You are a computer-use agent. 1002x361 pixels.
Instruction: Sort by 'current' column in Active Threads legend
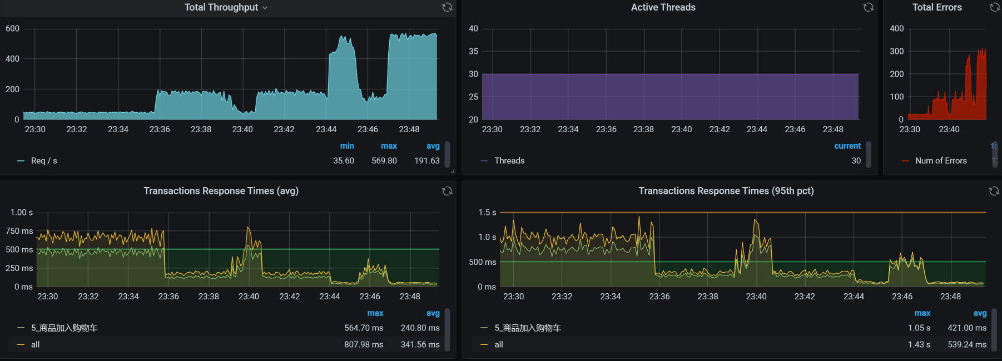pyautogui.click(x=847, y=146)
